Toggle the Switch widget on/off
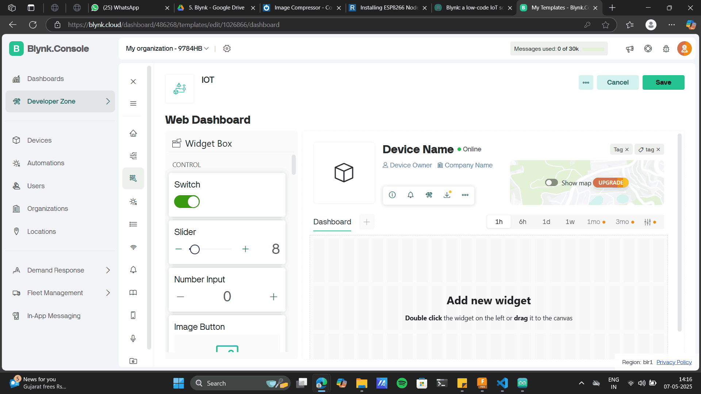Viewport: 701px width, 394px height. coord(187,202)
